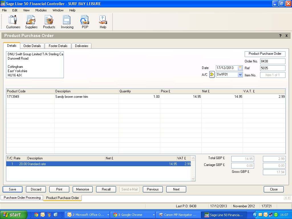
Task: Open the Modules menu
Action: 41,10
